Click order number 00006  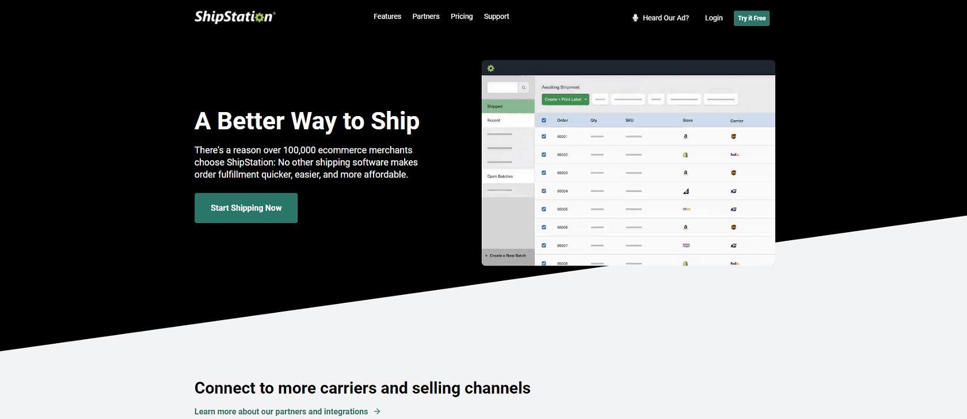click(562, 228)
